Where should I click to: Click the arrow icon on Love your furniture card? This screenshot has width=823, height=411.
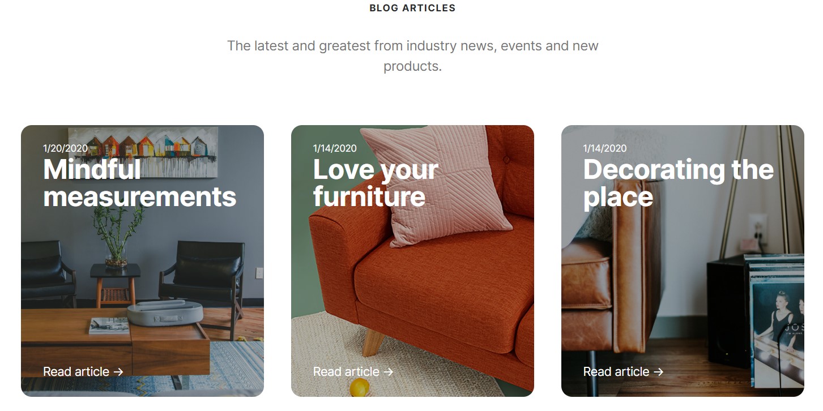pyautogui.click(x=388, y=372)
